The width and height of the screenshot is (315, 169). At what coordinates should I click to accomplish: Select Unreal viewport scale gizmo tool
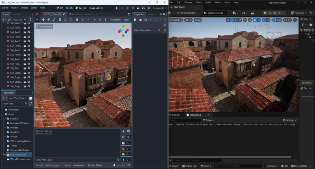[x=240, y=20]
